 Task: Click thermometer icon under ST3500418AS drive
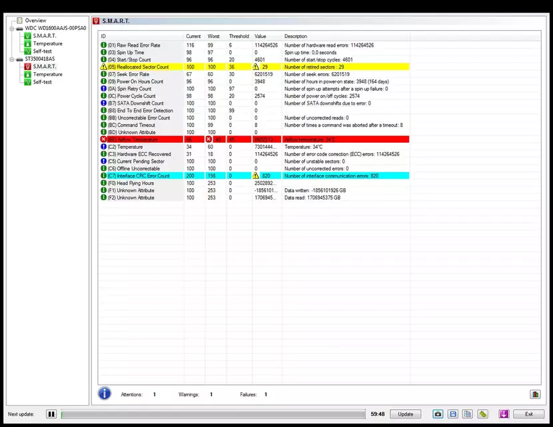[x=27, y=74]
